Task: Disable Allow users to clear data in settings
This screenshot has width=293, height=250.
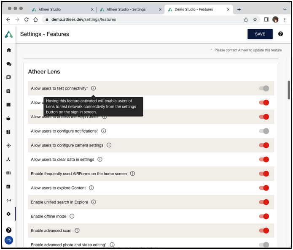Action: [264, 160]
